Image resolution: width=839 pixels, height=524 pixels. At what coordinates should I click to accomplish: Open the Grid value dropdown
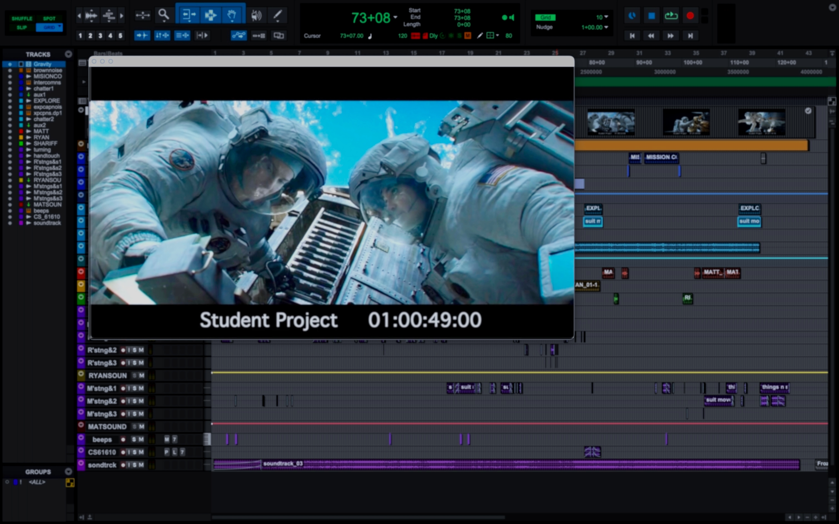tap(606, 17)
